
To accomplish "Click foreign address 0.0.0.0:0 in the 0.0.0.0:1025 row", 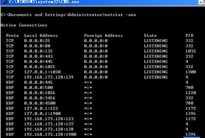I will (96, 67).
